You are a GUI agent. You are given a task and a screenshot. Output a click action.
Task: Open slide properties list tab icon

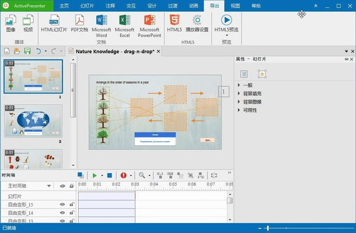244,74
